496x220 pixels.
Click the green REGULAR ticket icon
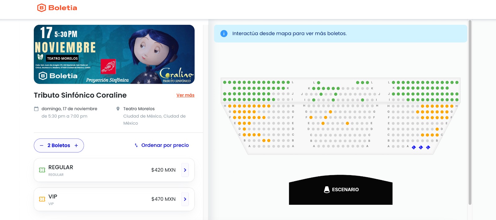click(42, 170)
